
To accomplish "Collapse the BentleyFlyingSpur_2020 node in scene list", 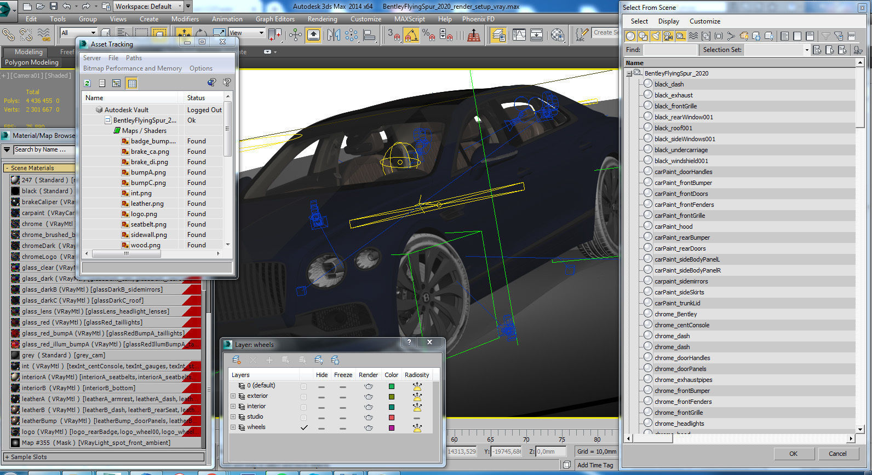I will tap(629, 73).
